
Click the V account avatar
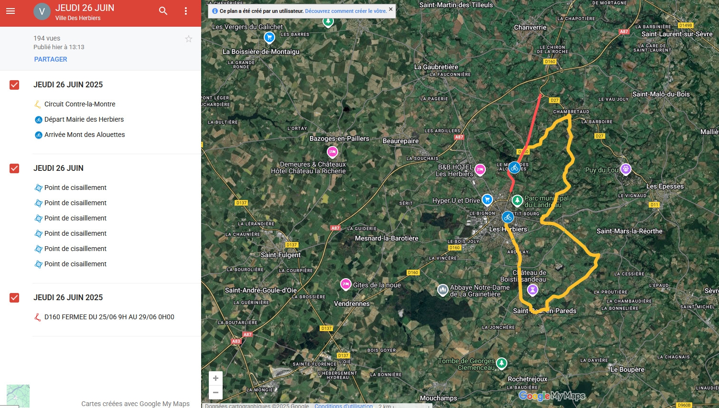tap(42, 11)
